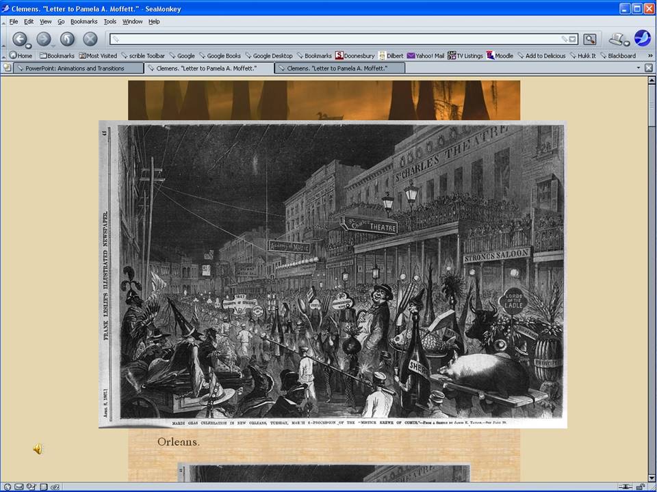The width and height of the screenshot is (657, 492).
Task: Open the Bookmarks folder on the personal toolbar
Action: (57, 55)
